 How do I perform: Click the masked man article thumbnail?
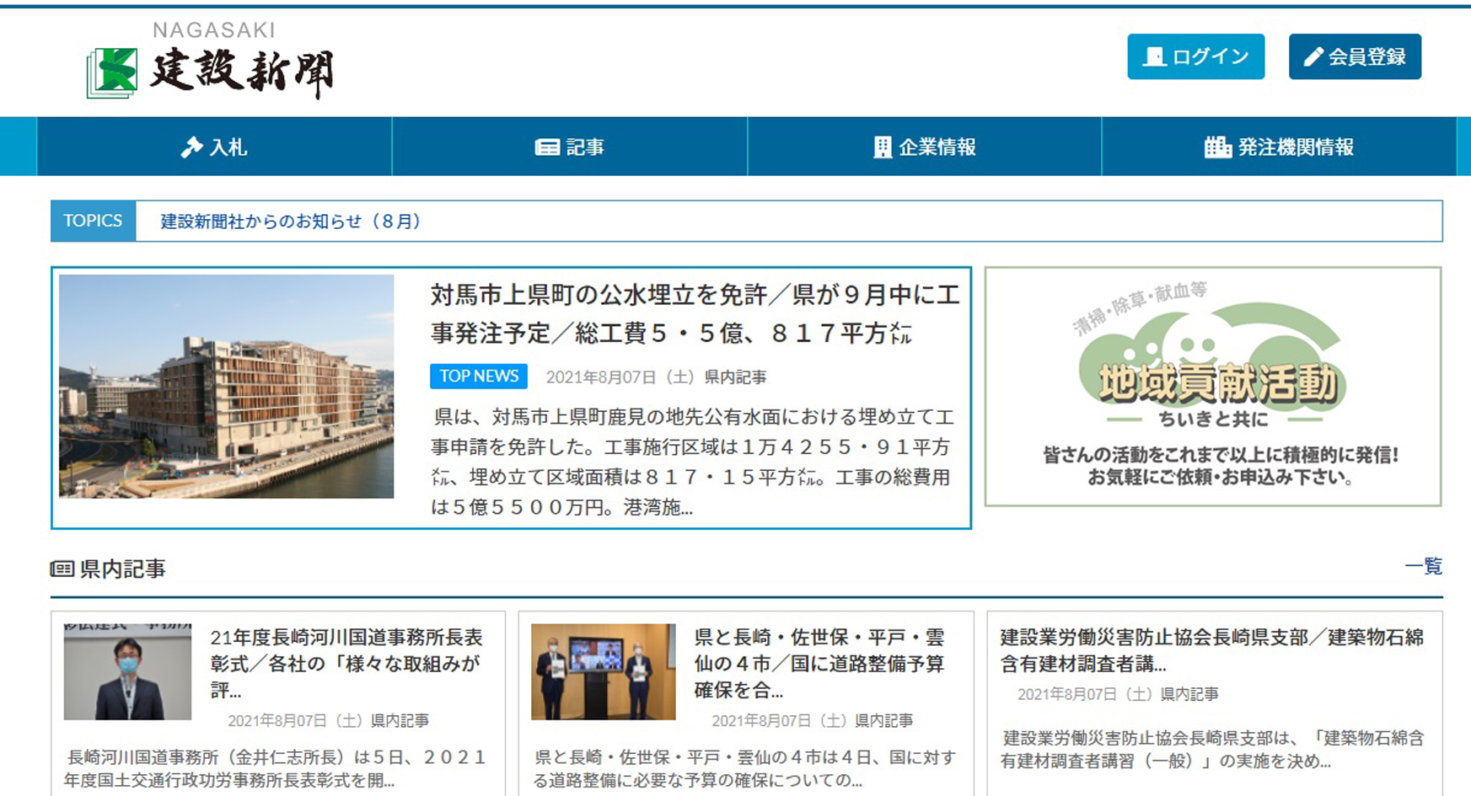pyautogui.click(x=127, y=671)
